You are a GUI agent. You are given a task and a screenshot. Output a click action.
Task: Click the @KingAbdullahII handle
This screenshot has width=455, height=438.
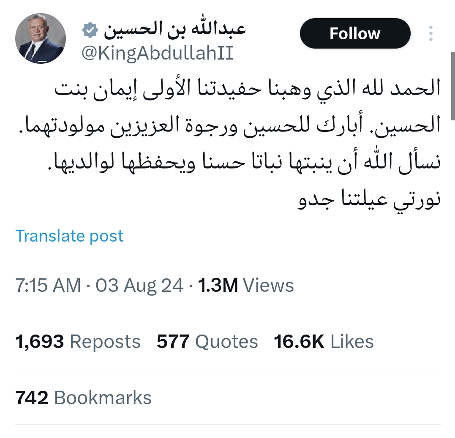157,54
